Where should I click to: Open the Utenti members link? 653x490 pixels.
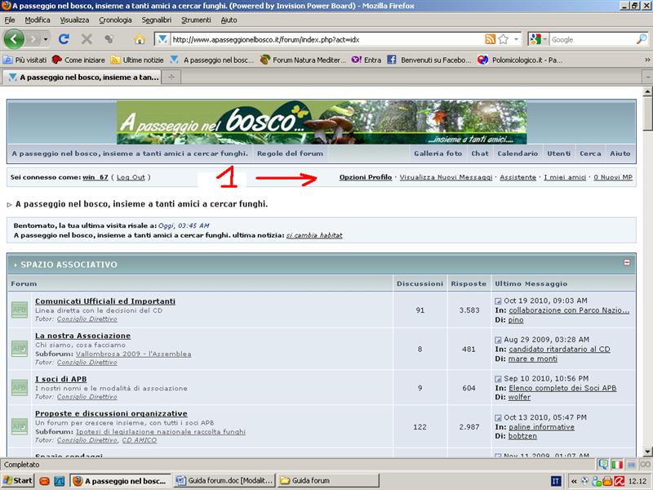click(559, 154)
